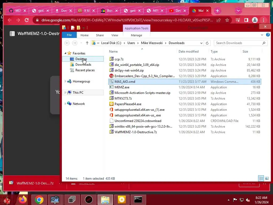The height and width of the screenshot is (205, 273).
Task: Click Chrome forward arrow button
Action: [18, 20]
